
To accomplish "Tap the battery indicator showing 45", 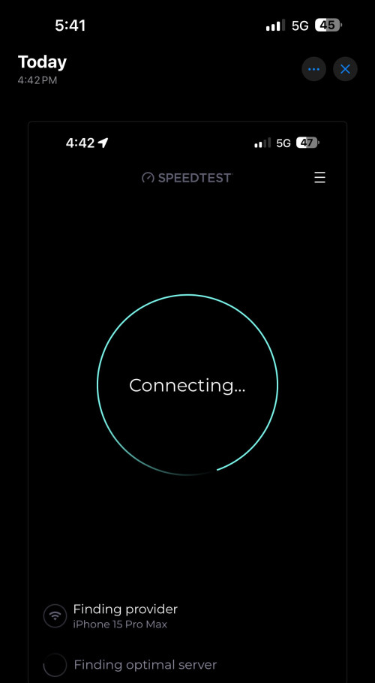I will (328, 26).
